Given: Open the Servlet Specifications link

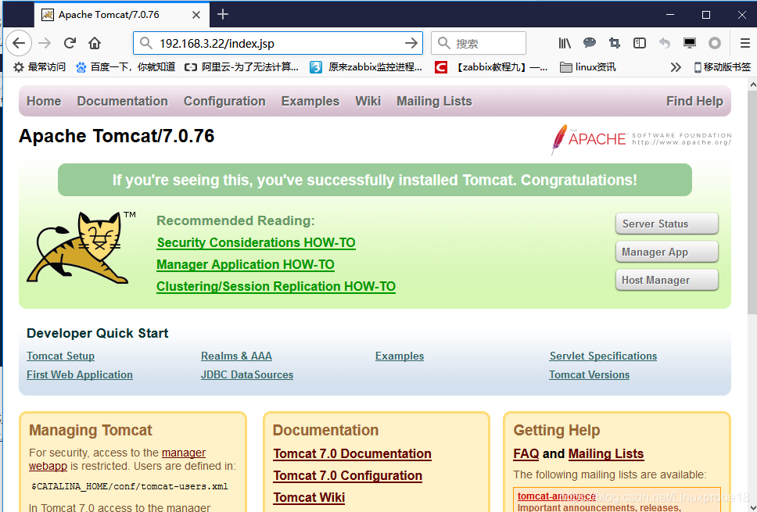Looking at the screenshot, I should point(603,356).
